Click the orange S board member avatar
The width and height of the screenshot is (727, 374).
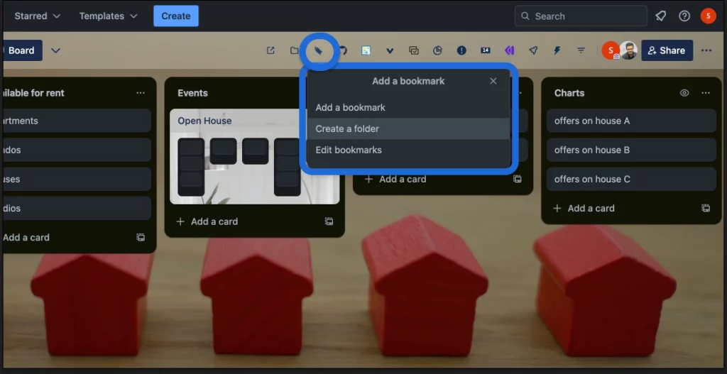(x=611, y=50)
